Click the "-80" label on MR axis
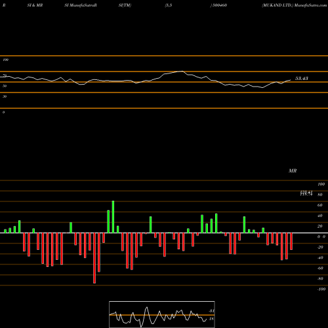Viewport: 328px width, 328px height. [320, 279]
